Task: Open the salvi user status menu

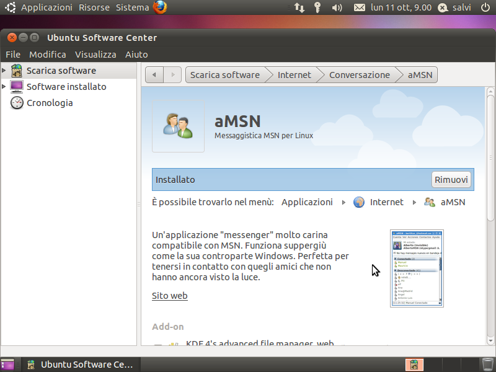Action: coord(454,7)
